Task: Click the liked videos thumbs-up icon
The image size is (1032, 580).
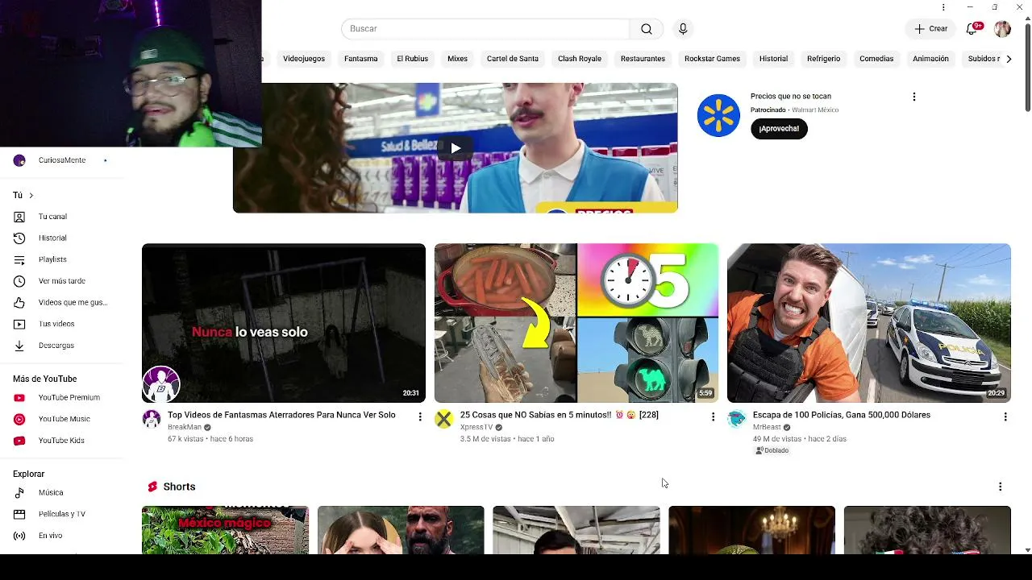Action: (19, 303)
